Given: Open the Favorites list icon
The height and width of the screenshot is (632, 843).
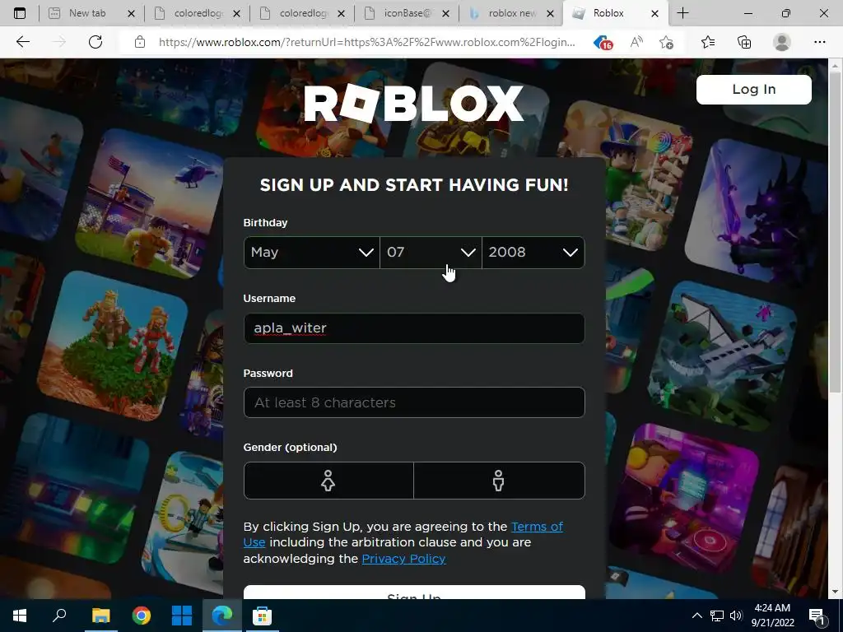Looking at the screenshot, I should pyautogui.click(x=708, y=42).
